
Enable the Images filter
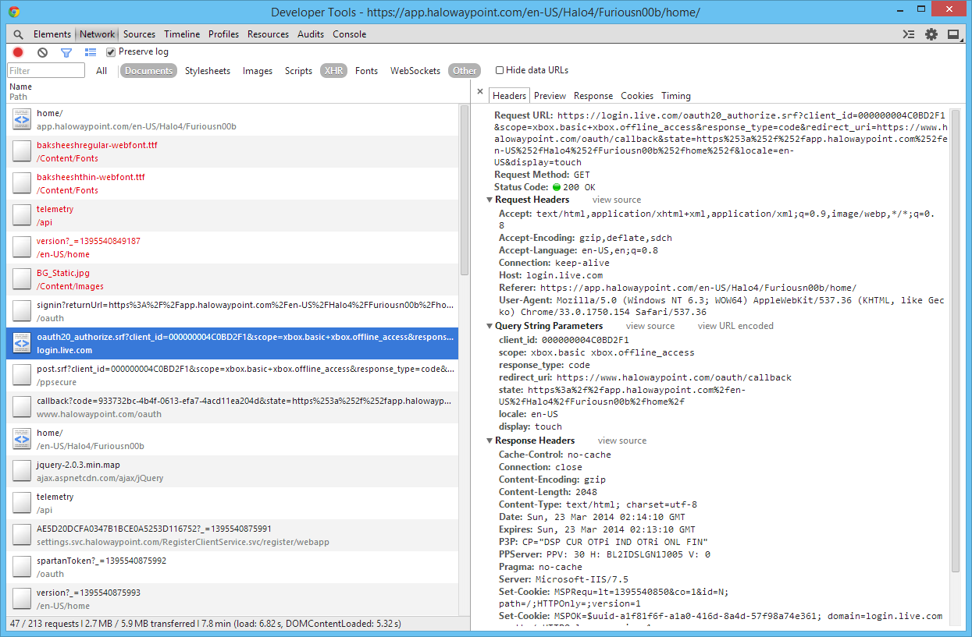point(258,71)
